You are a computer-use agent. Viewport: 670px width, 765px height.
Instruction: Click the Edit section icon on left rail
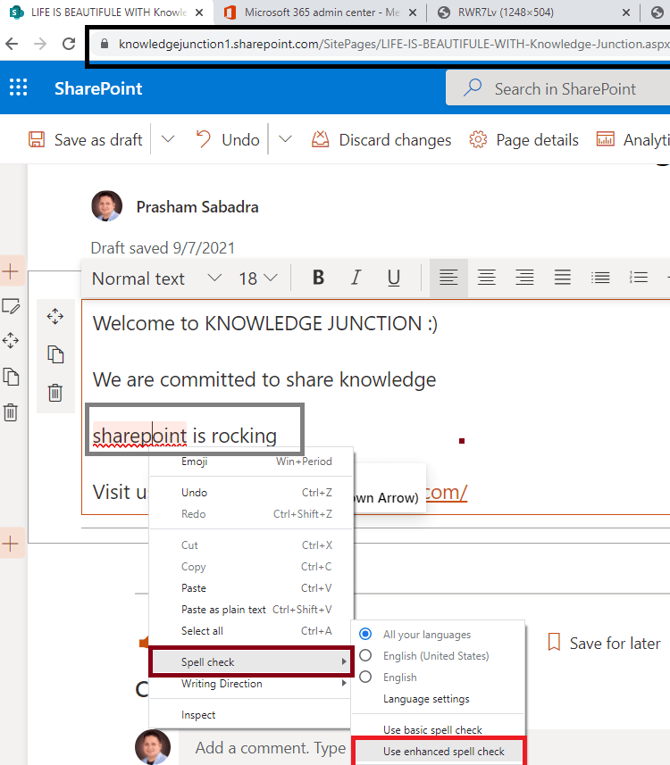pos(12,306)
